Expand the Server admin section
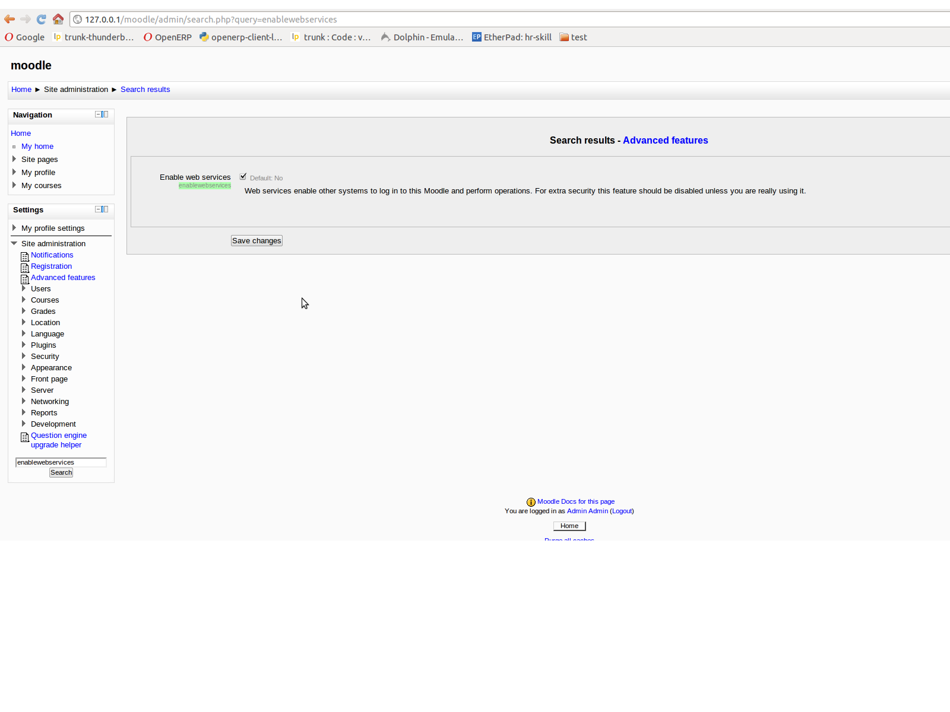This screenshot has height=712, width=950. [x=24, y=390]
